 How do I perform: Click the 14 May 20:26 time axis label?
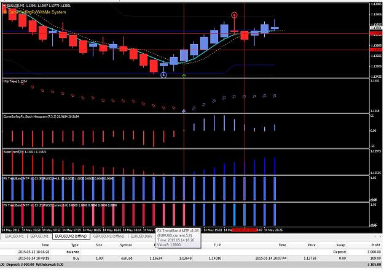pos(273,230)
